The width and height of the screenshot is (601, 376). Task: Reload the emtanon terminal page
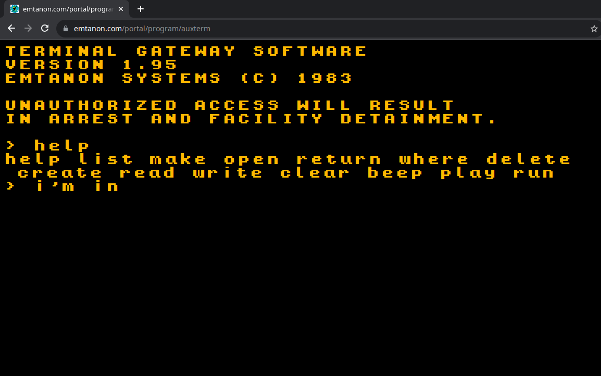click(x=45, y=28)
